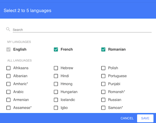Check the Icelandic option
Image resolution: width=156 pixels, height=123 pixels.
point(56,100)
